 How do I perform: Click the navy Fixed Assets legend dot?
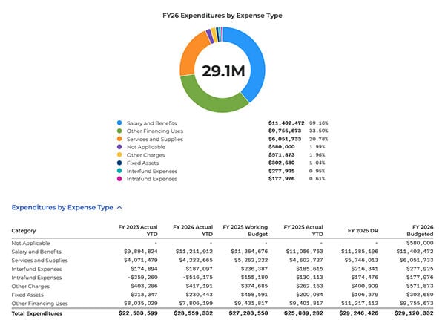pyautogui.click(x=119, y=164)
